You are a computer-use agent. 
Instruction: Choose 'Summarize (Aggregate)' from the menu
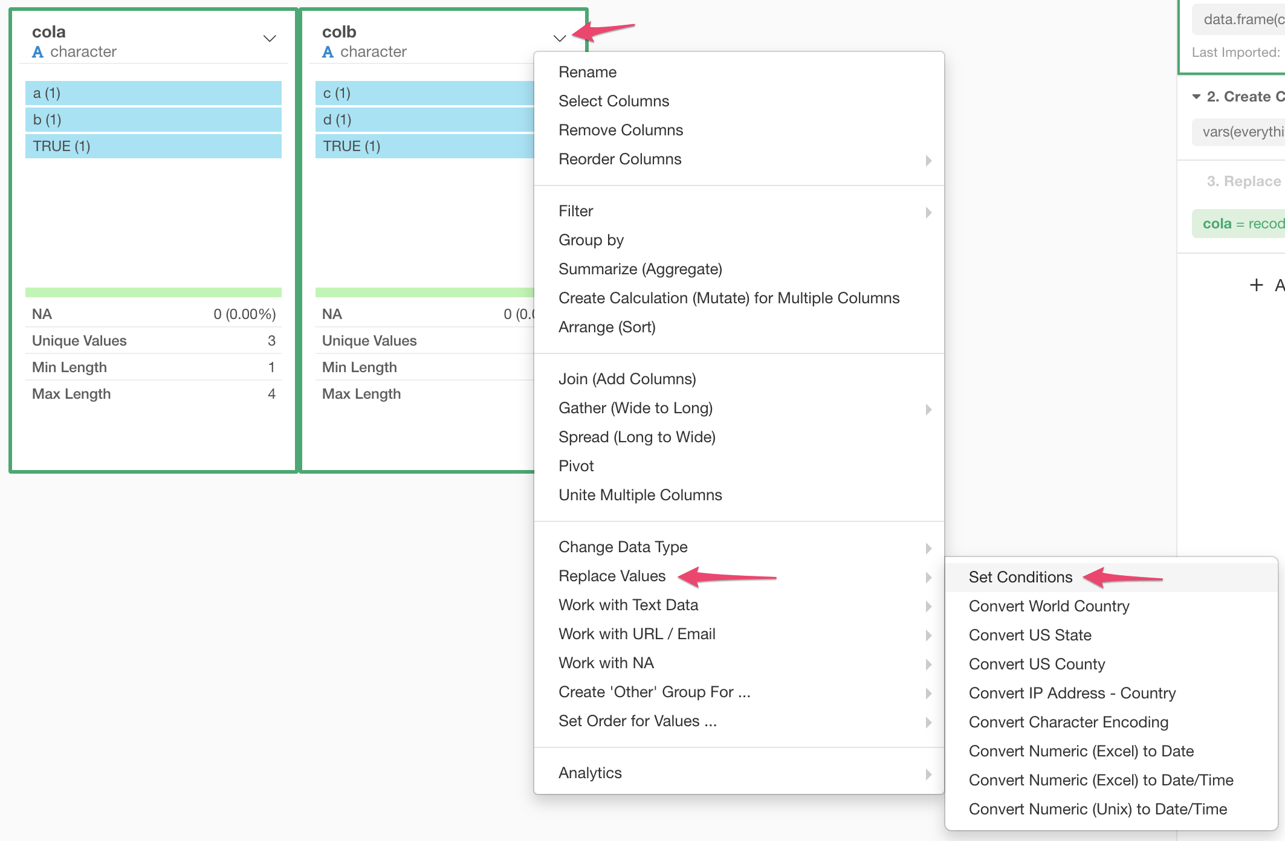click(x=639, y=269)
